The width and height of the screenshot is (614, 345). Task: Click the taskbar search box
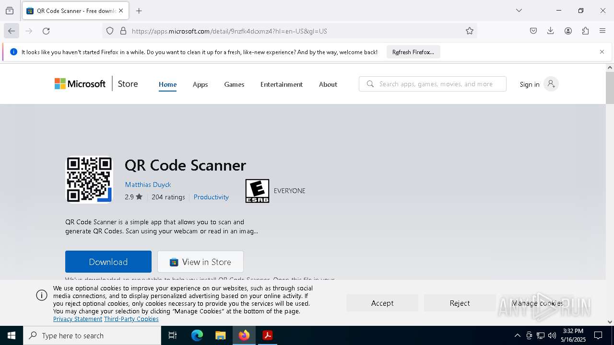[x=92, y=335]
